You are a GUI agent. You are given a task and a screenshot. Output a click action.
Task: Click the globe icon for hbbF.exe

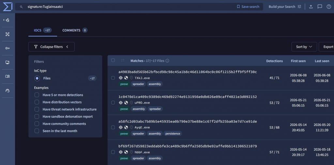126,152
